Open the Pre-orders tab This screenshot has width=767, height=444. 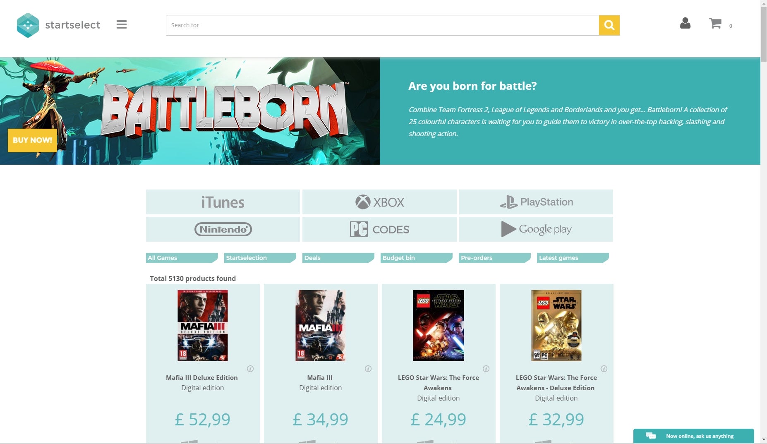[x=495, y=258]
